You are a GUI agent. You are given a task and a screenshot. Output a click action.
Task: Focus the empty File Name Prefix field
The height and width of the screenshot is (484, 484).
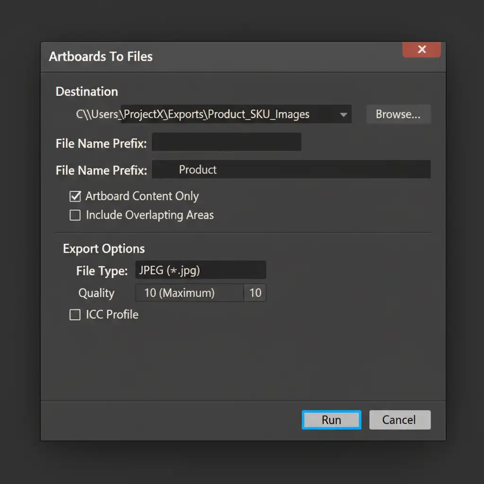[x=226, y=142]
